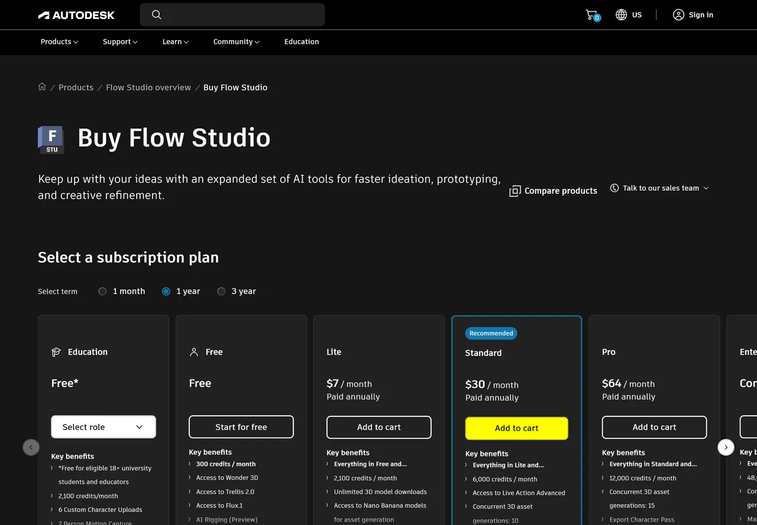757x525 pixels.
Task: Open Talk to our sales team dropdown
Action: pyautogui.click(x=659, y=188)
